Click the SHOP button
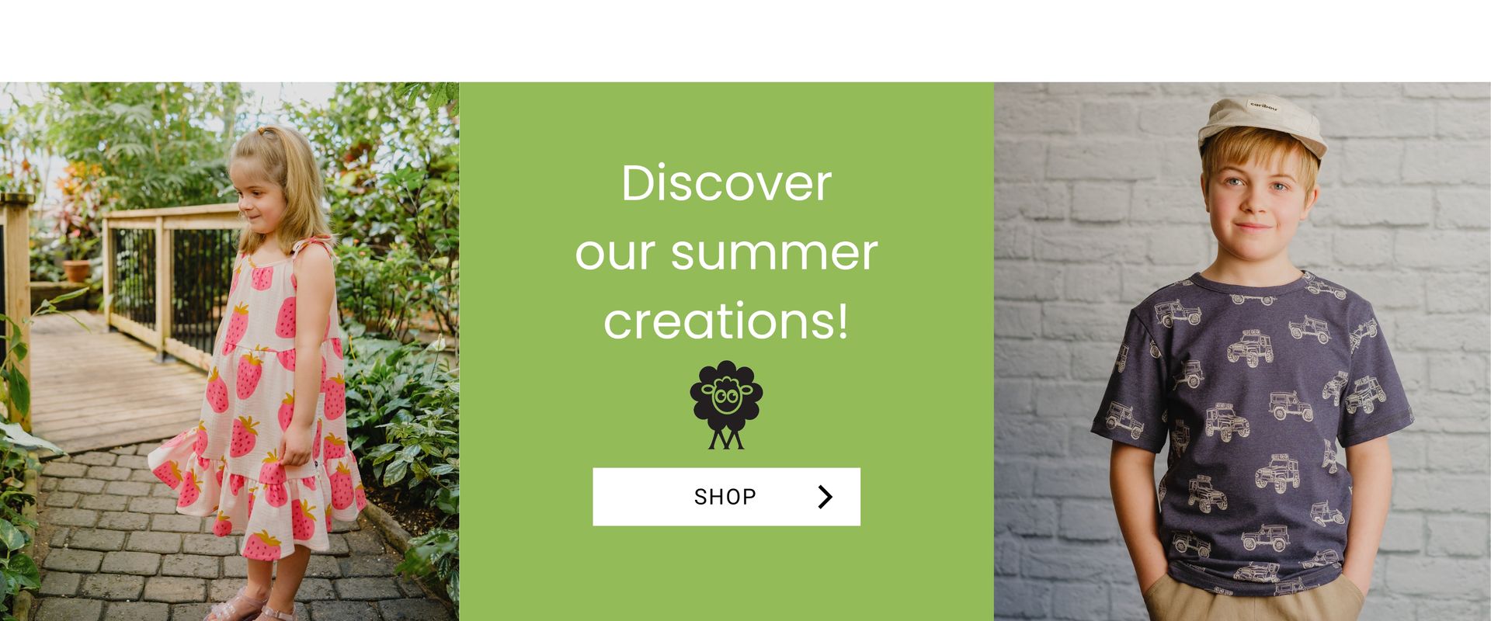The image size is (1491, 621). point(726,497)
